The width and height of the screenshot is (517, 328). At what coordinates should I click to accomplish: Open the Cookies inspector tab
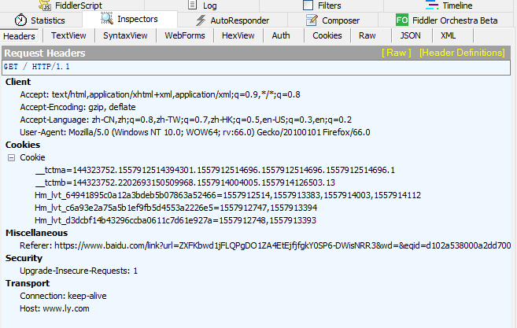(327, 35)
